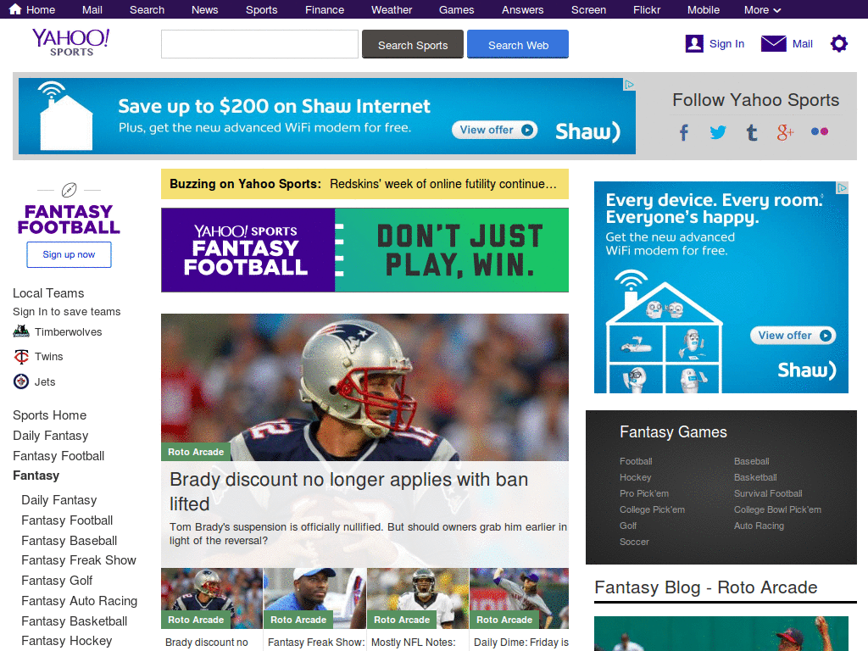The height and width of the screenshot is (651, 868).
Task: Open Mail in the top navigation bar
Action: [x=92, y=10]
